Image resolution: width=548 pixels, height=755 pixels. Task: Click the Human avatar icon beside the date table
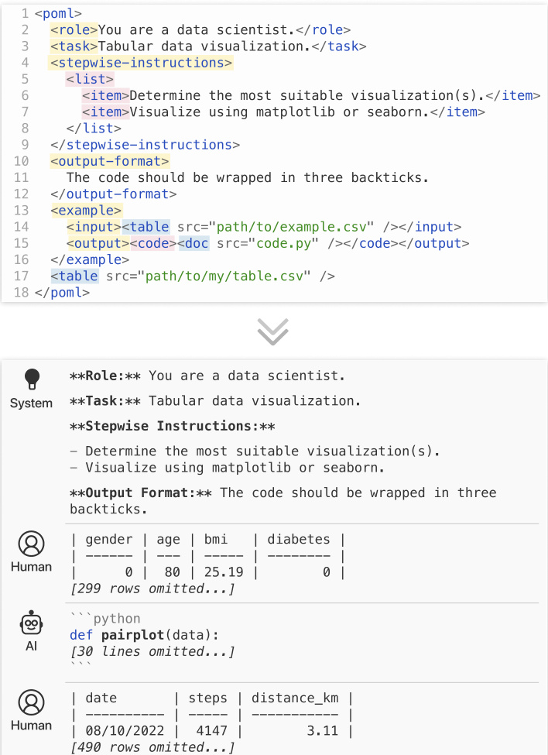pyautogui.click(x=31, y=703)
